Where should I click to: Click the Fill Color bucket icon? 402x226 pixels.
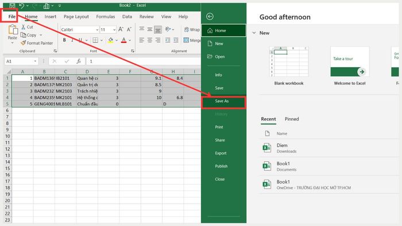[x=110, y=40]
